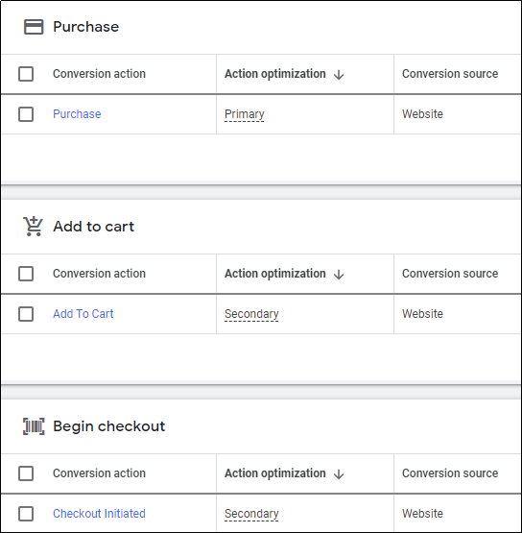
Task: Select all checkbox in Purchase table header
Action: (x=26, y=74)
